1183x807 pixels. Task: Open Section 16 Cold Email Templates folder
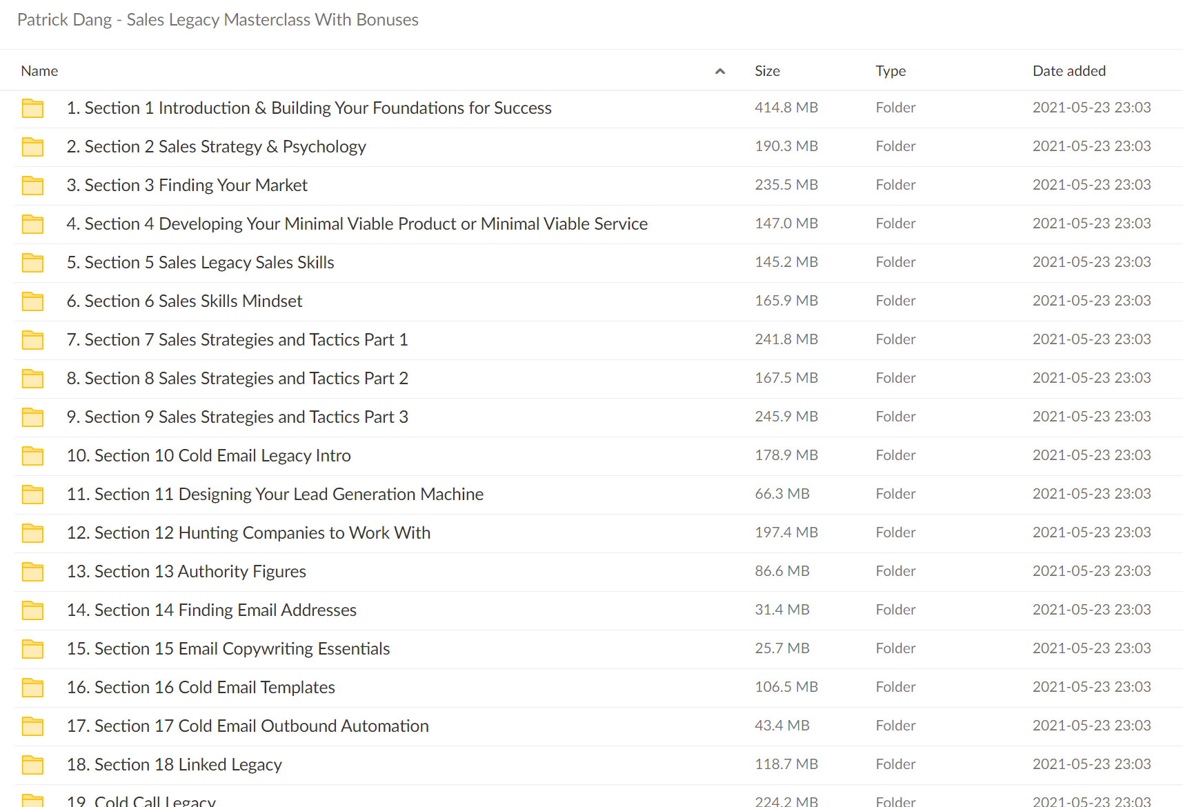(x=201, y=688)
